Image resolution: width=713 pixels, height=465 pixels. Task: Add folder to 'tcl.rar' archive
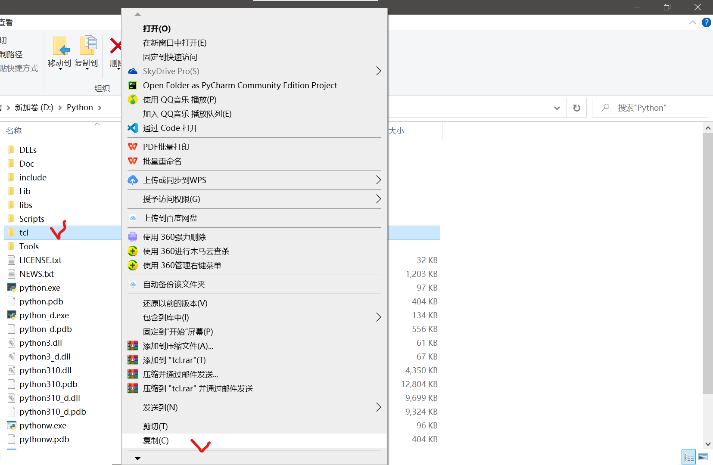click(x=174, y=360)
